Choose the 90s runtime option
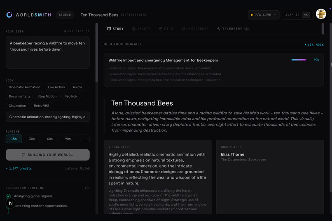Screen dimensions: 332x221 point(68,139)
